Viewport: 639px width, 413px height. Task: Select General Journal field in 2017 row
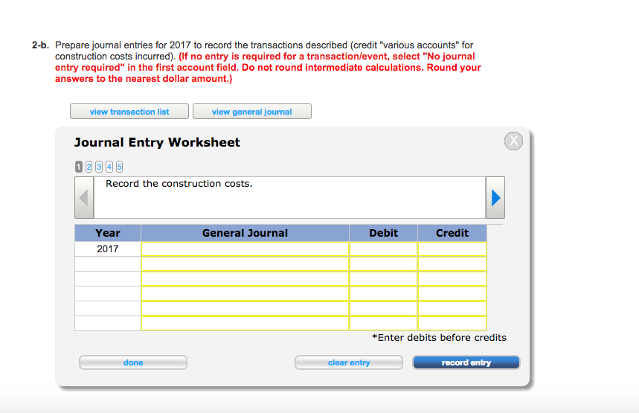(x=245, y=249)
